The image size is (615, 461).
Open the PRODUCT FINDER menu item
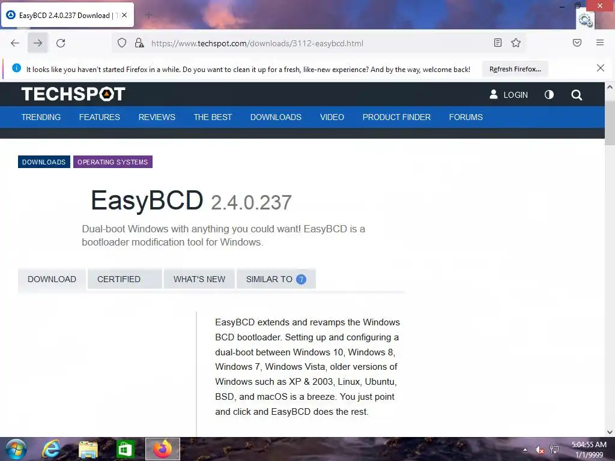(396, 117)
